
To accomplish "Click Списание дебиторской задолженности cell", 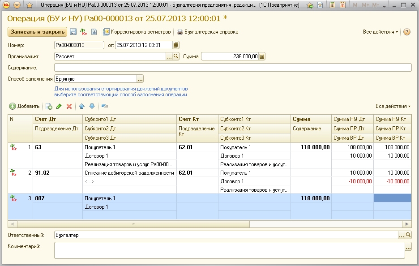I will point(129,173).
